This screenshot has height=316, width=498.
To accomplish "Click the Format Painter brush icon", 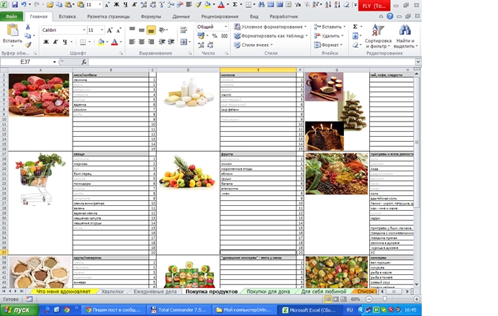I will click(x=28, y=45).
